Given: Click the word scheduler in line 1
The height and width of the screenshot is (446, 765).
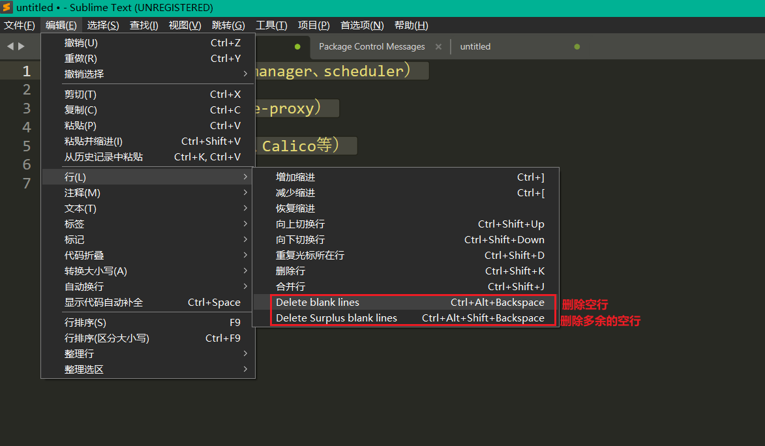Looking at the screenshot, I should (x=363, y=71).
